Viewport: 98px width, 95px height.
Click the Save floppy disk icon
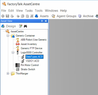(7, 16)
